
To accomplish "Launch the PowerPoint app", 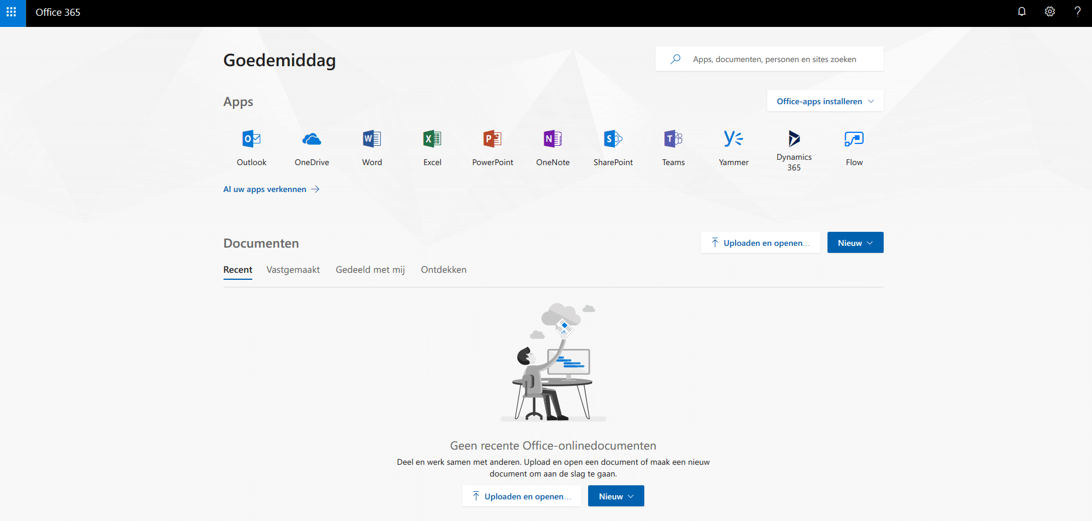I will [x=493, y=148].
